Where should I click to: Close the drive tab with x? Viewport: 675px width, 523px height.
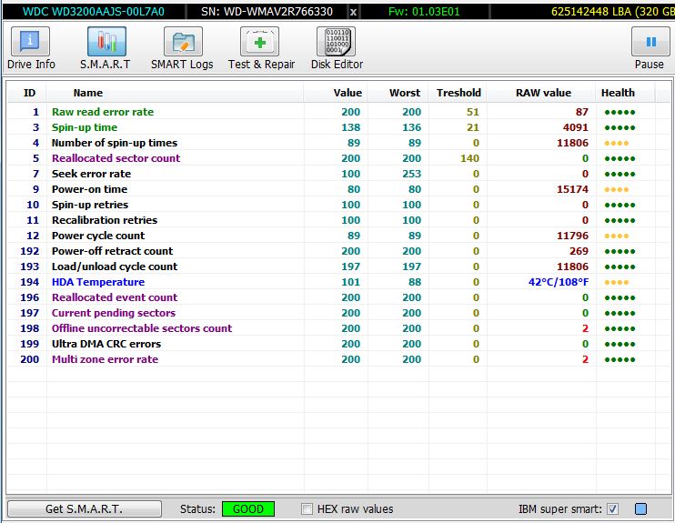coord(353,12)
